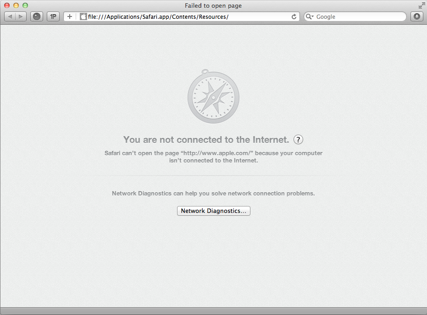Click the Apple favicon in the address bar
The height and width of the screenshot is (315, 427).
pyautogui.click(x=83, y=16)
